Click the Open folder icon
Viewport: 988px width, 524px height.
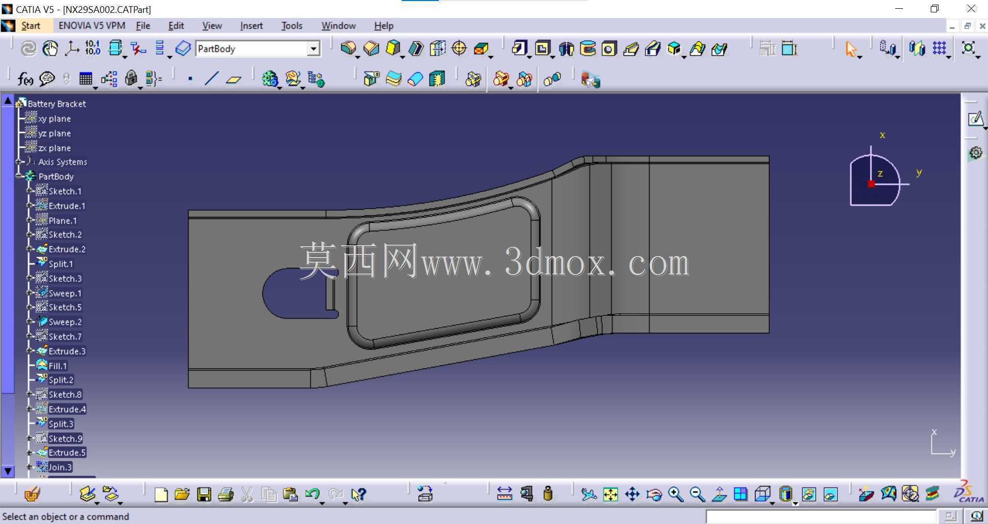click(182, 495)
